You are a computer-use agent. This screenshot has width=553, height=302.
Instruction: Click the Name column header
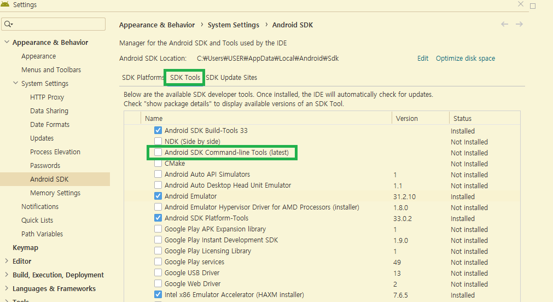pyautogui.click(x=154, y=119)
